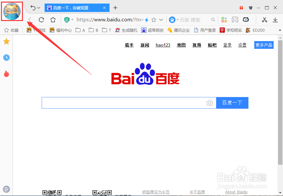Go back with the back arrow
Image resolution: width=283 pixels, height=196 pixels.
(30, 20)
